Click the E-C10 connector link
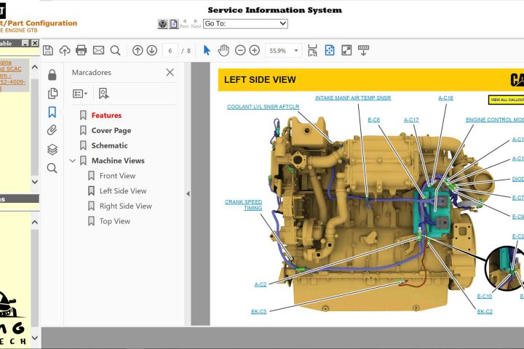Image resolution: width=524 pixels, height=349 pixels. 484,296
